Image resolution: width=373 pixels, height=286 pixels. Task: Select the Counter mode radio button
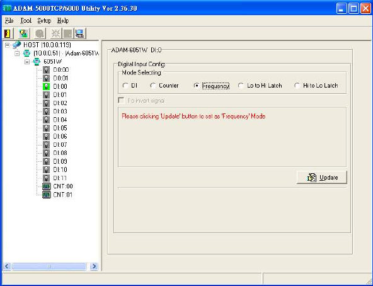[153, 86]
